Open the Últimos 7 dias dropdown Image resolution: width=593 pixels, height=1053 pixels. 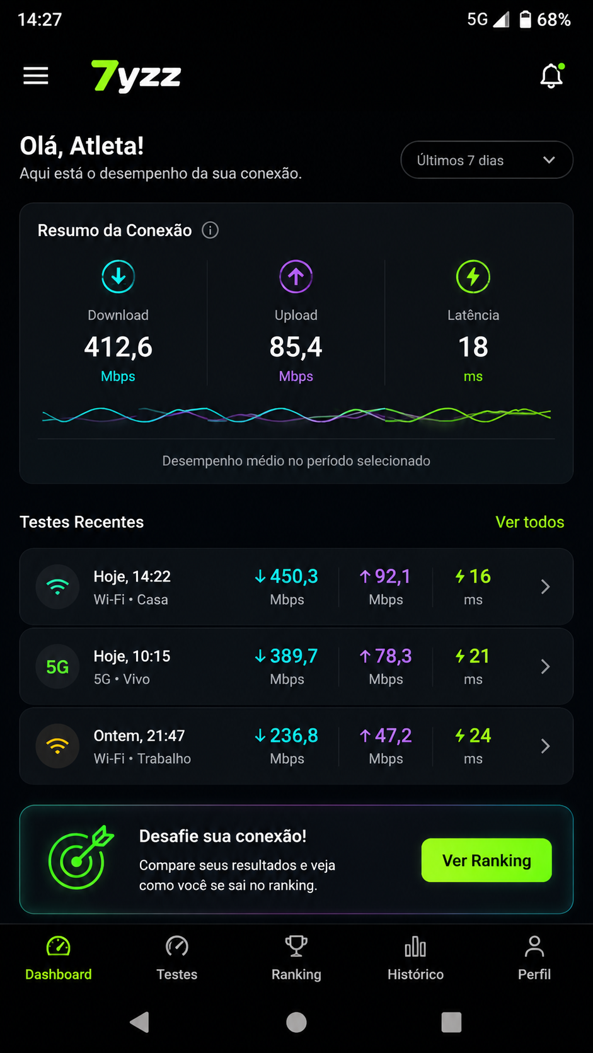487,160
